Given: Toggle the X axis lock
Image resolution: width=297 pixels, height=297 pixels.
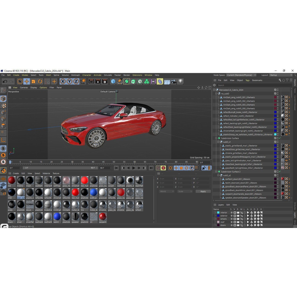Looking at the screenshot, I should [x=63, y=81].
